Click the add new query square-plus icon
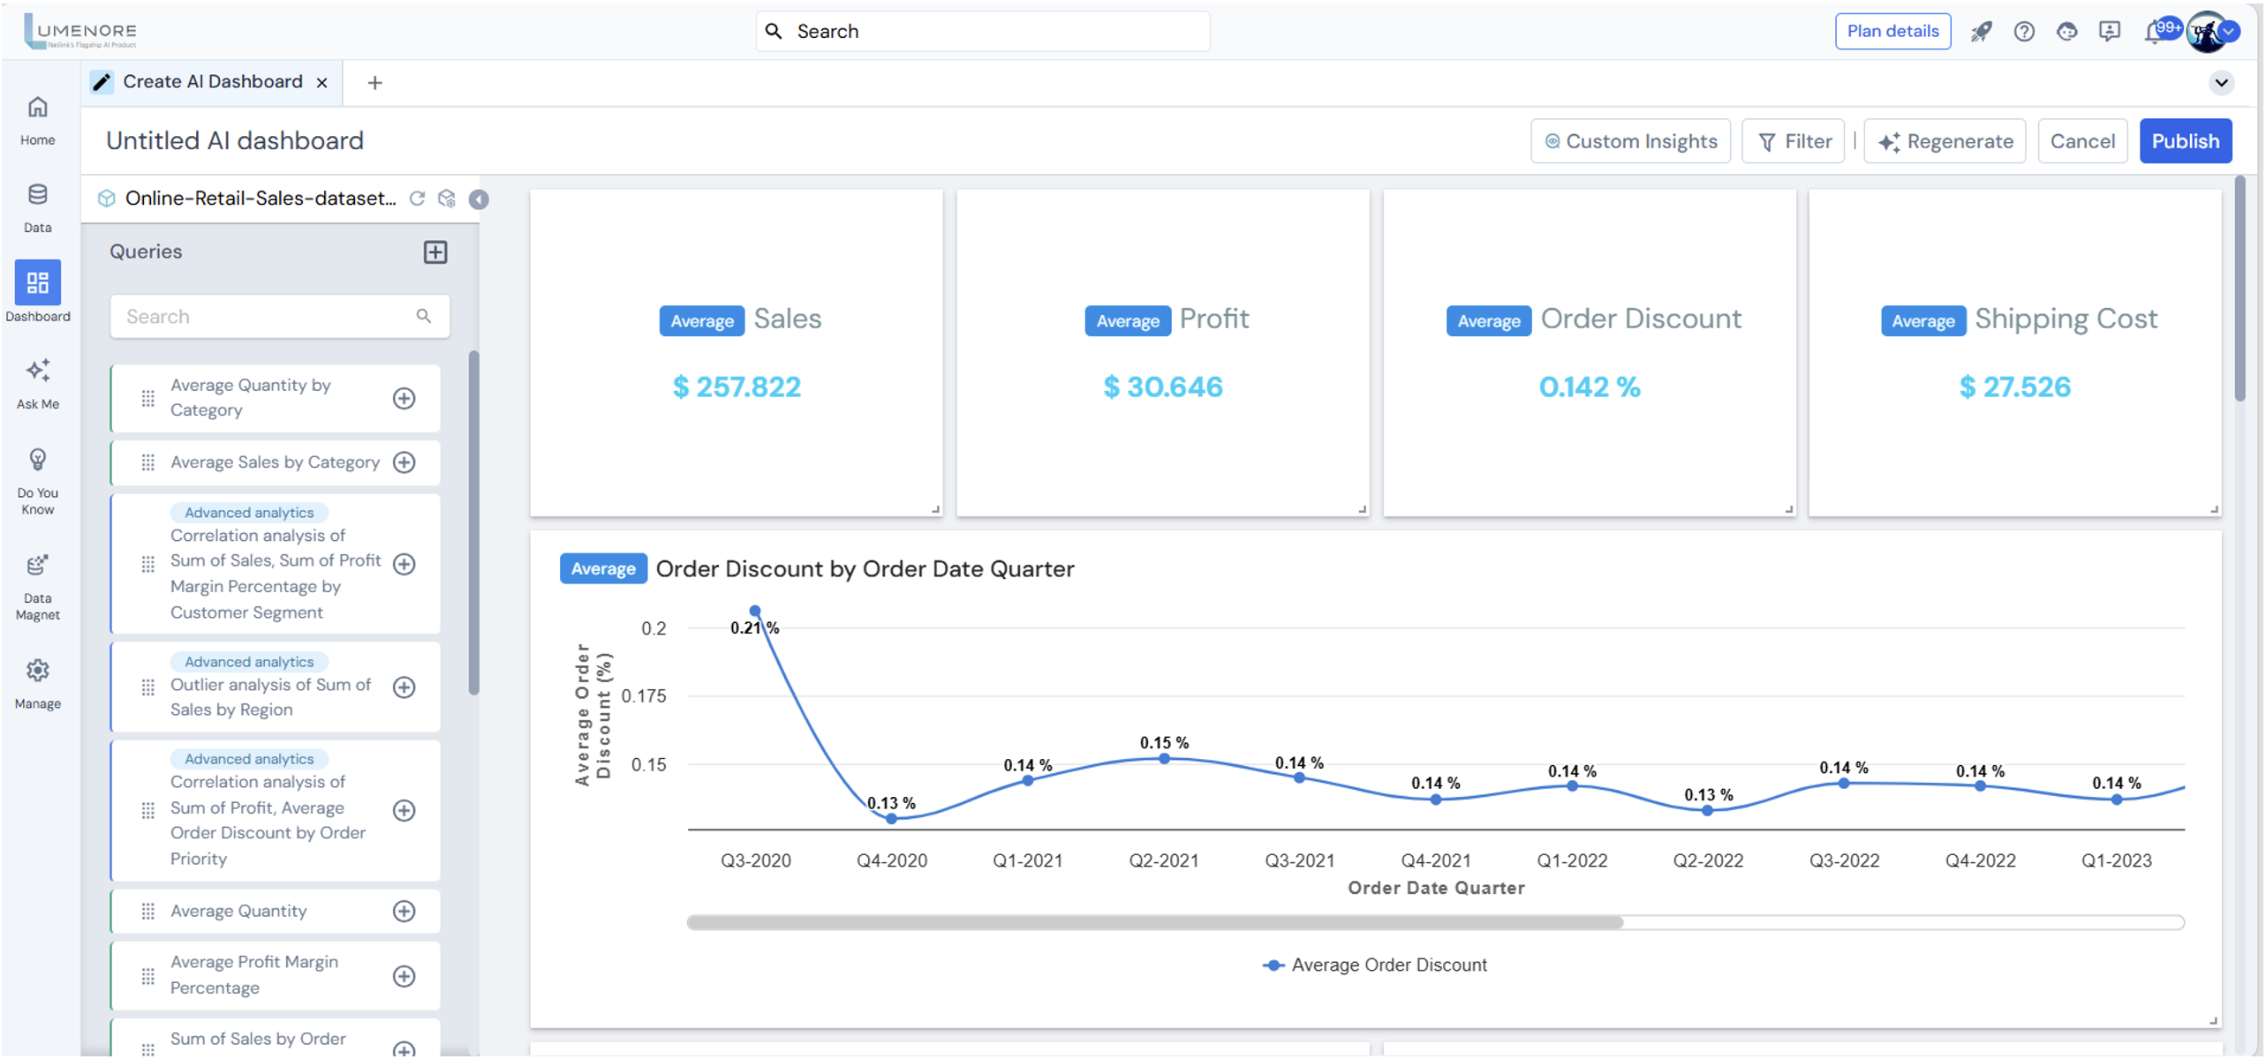 click(x=435, y=252)
